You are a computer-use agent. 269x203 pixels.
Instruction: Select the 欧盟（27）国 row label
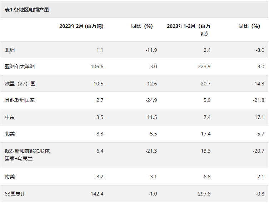pos(20,84)
